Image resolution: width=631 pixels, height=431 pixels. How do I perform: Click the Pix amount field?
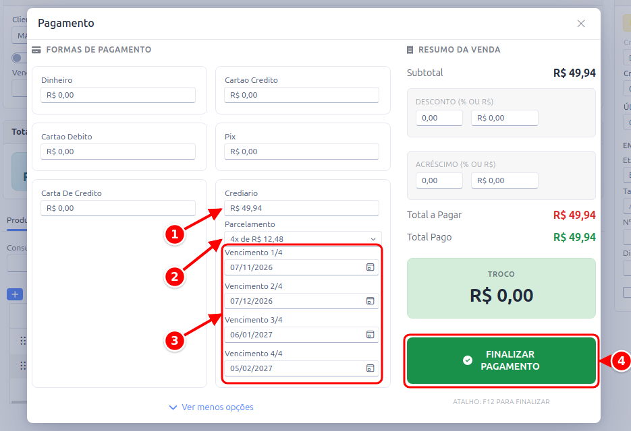302,152
